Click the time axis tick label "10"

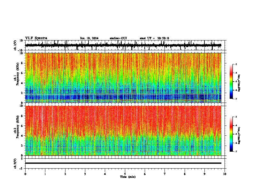click(225, 174)
